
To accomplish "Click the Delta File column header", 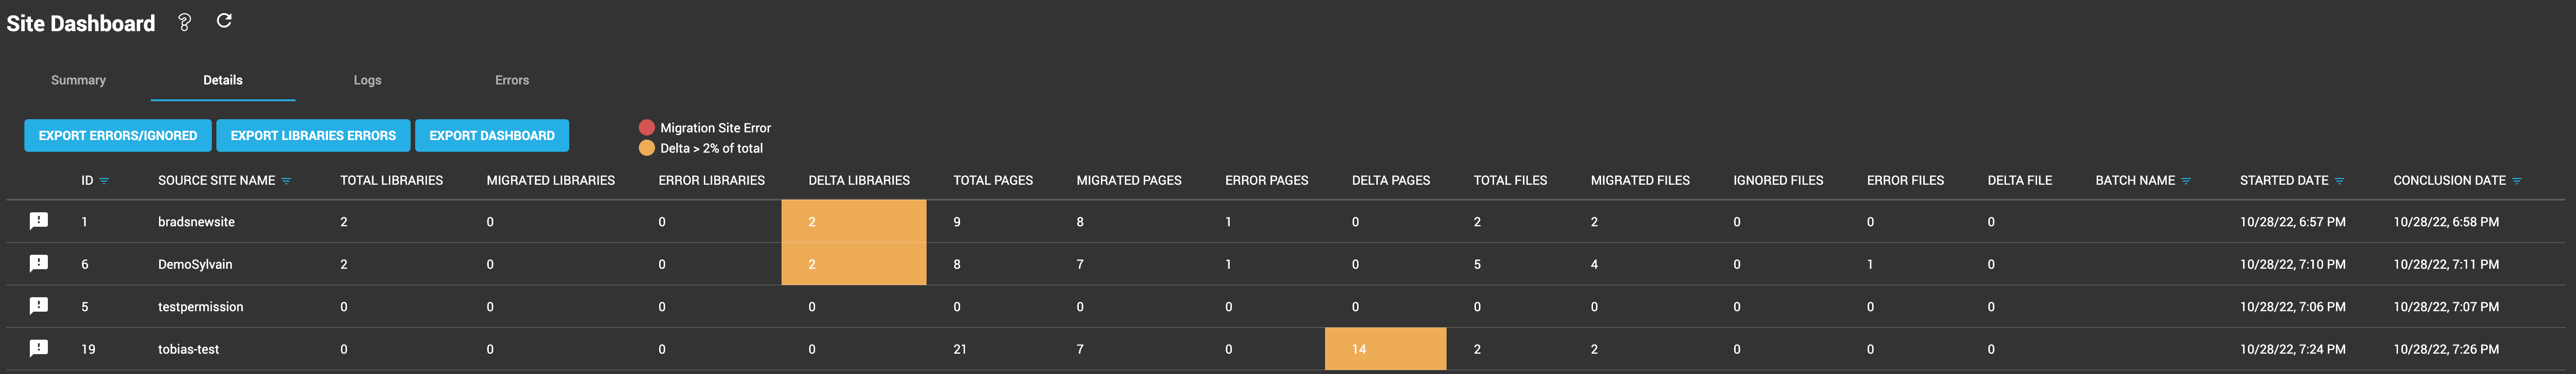I will point(2019,181).
